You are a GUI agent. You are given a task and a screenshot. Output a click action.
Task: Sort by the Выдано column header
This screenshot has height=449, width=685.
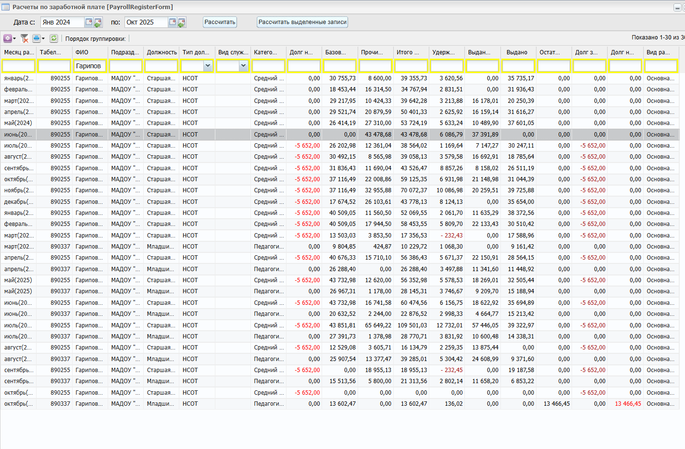(517, 52)
